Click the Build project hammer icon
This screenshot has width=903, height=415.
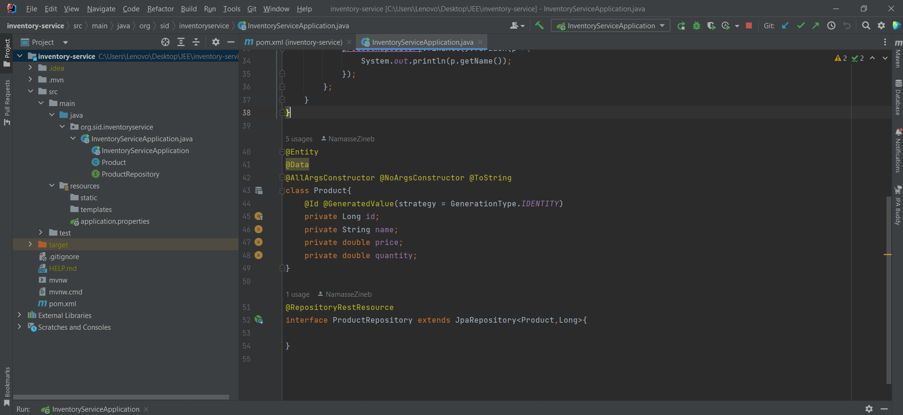tap(539, 25)
